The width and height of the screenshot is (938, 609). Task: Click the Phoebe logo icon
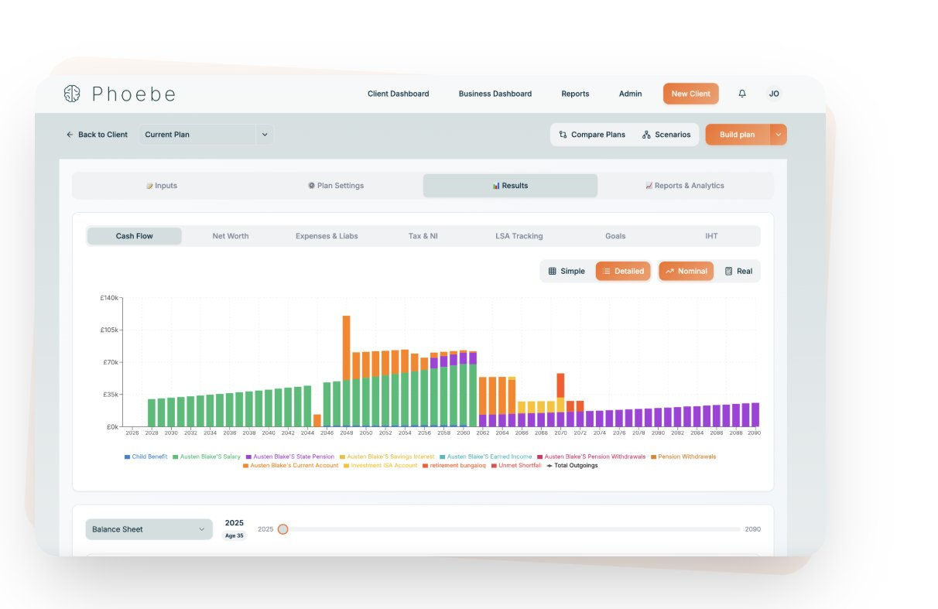(71, 94)
